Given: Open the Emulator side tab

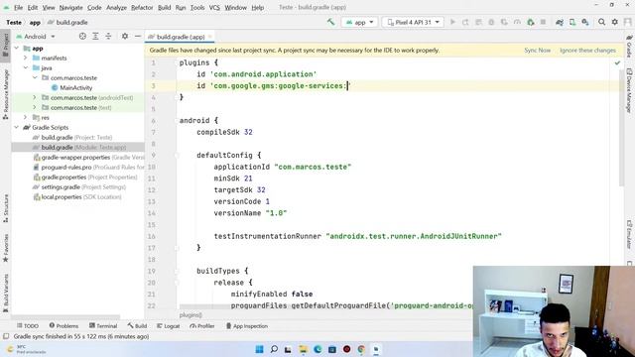Looking at the screenshot, I should [629, 234].
